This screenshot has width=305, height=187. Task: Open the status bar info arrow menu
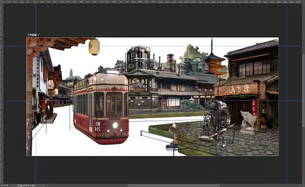click(44, 186)
